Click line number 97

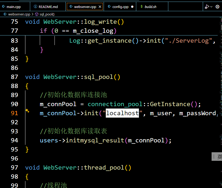click(14, 168)
